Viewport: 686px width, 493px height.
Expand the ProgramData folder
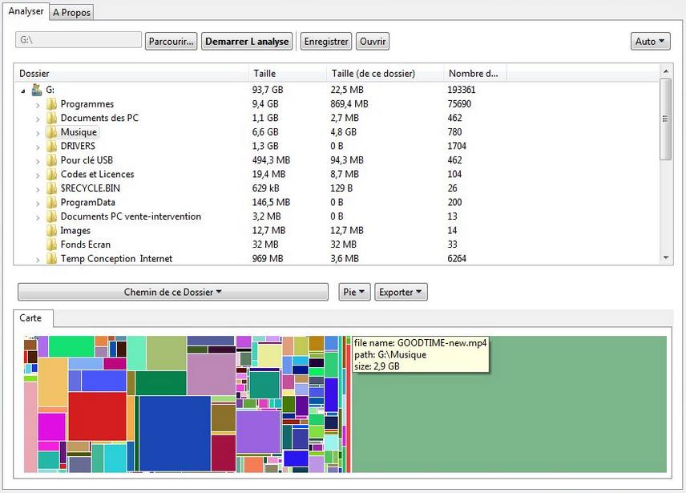coord(38,204)
